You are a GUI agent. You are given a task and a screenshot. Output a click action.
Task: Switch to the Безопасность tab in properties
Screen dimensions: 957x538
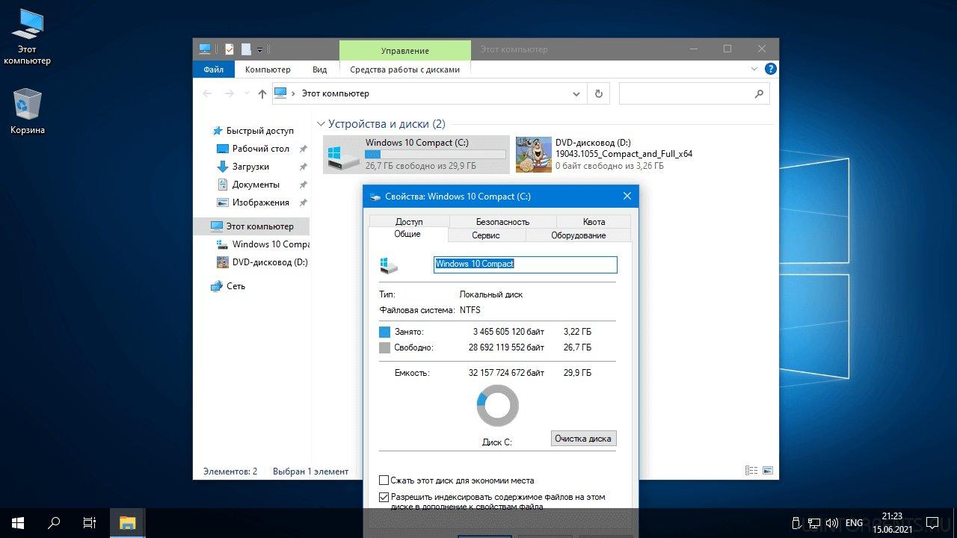tap(502, 222)
